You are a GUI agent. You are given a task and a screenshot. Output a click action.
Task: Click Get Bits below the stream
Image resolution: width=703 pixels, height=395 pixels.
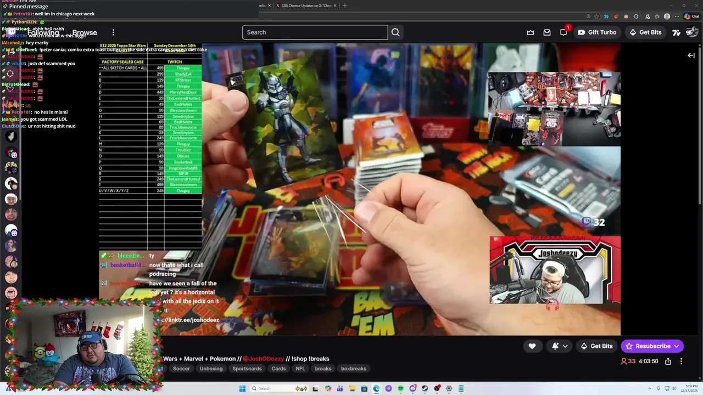596,346
